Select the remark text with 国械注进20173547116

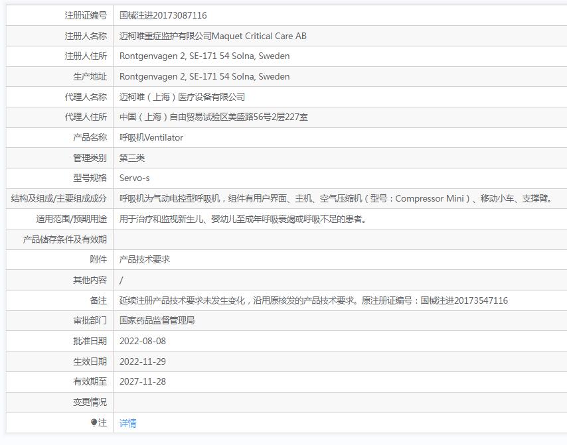click(313, 300)
